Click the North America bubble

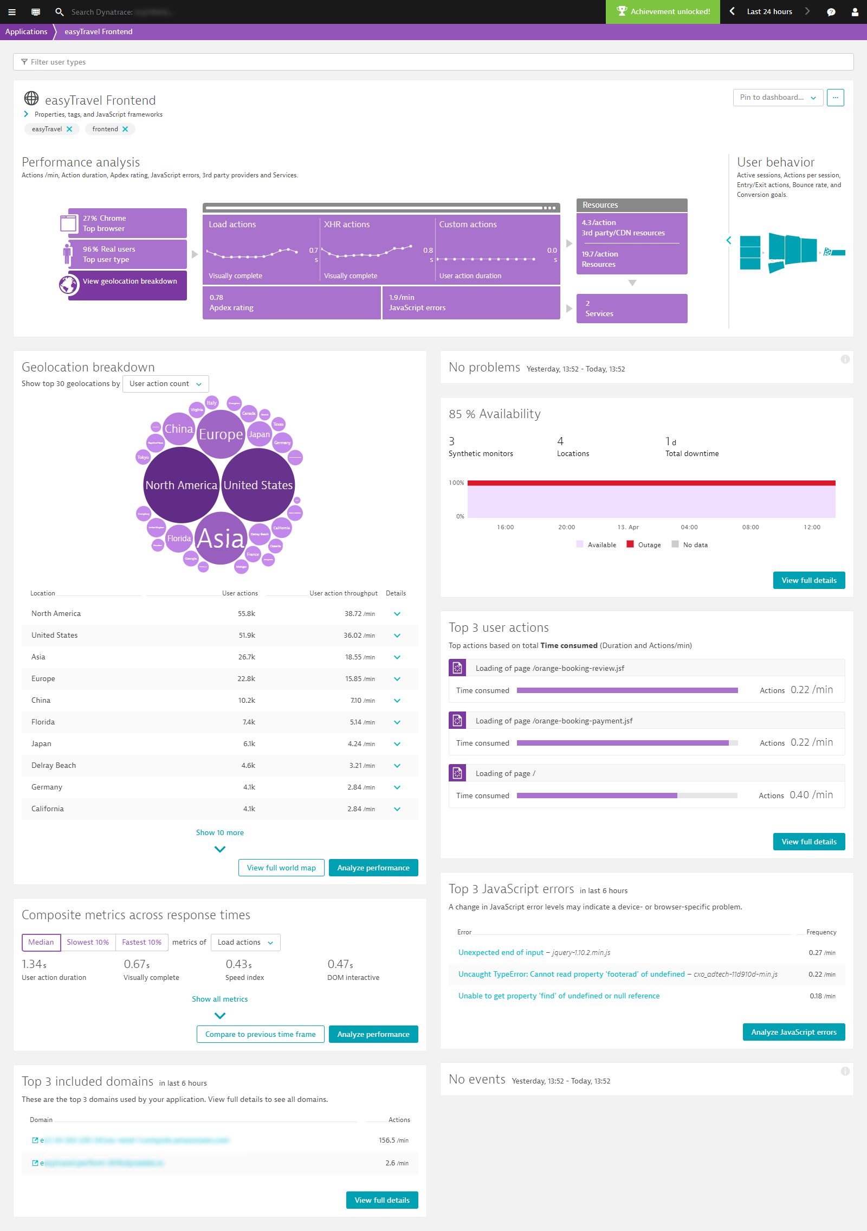(x=182, y=485)
